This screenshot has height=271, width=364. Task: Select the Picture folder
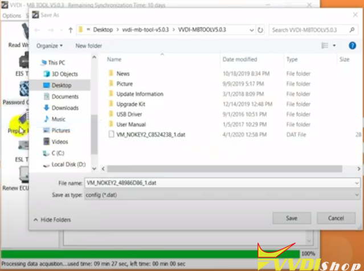click(x=121, y=84)
